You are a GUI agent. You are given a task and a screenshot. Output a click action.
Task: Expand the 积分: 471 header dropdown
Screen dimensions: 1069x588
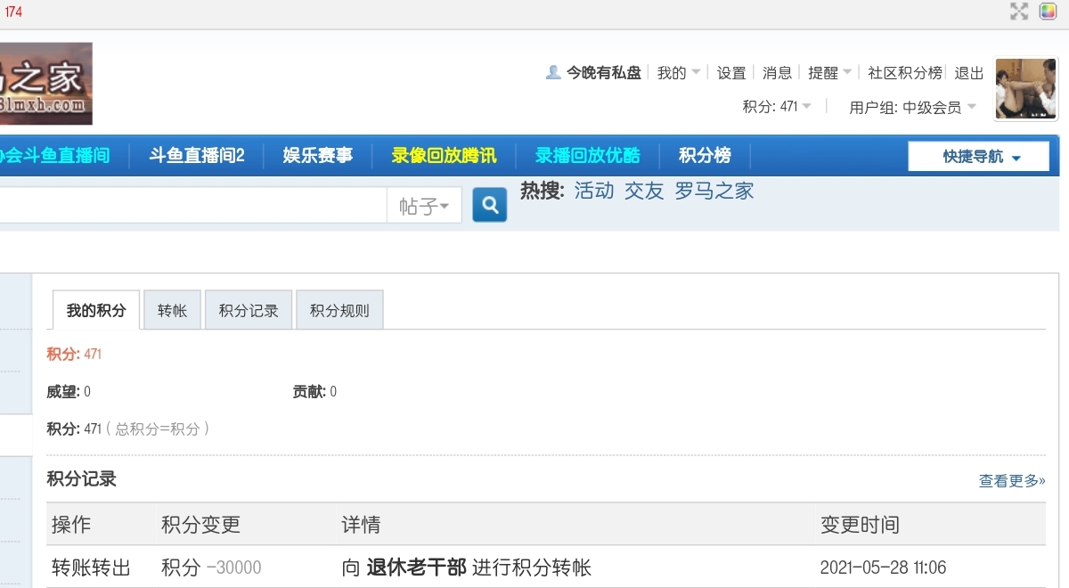777,107
